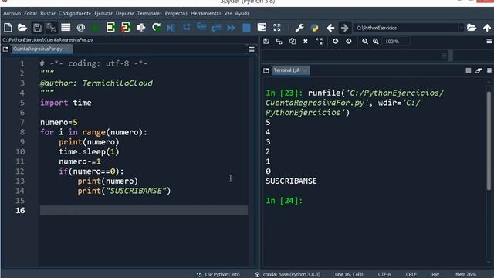Browse for a working directory
The image size is (494, 278).
pos(472,28)
